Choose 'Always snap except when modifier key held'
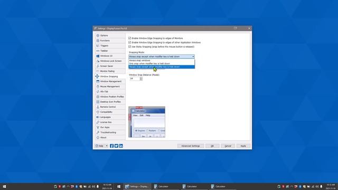The height and width of the screenshot is (190, 338). click(x=162, y=67)
